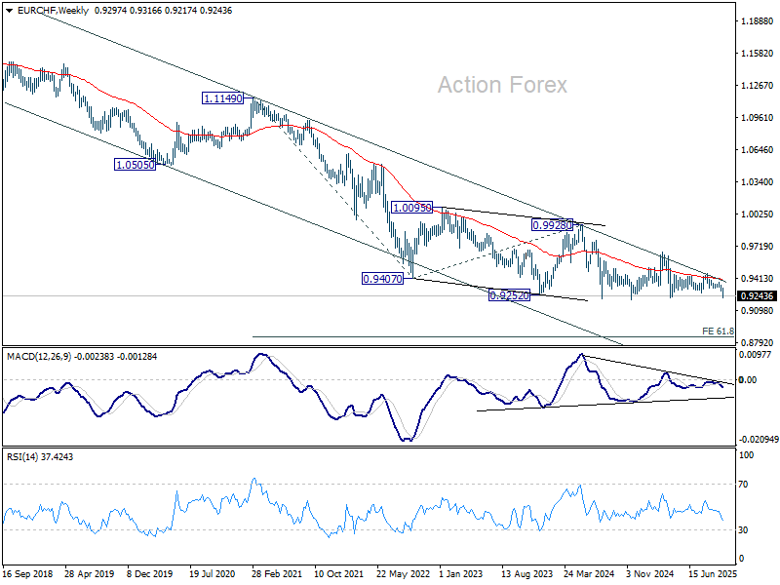Click the 0.94130 price axis value
Image resolution: width=780 pixels, height=585 pixels.
tap(758, 279)
